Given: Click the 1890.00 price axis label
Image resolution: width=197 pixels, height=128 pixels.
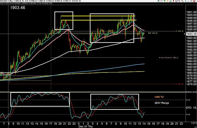Looking at the screenshot, I should click(191, 44).
